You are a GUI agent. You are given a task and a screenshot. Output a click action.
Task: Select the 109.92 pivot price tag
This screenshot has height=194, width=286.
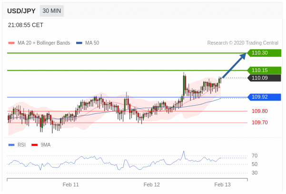(x=264, y=97)
